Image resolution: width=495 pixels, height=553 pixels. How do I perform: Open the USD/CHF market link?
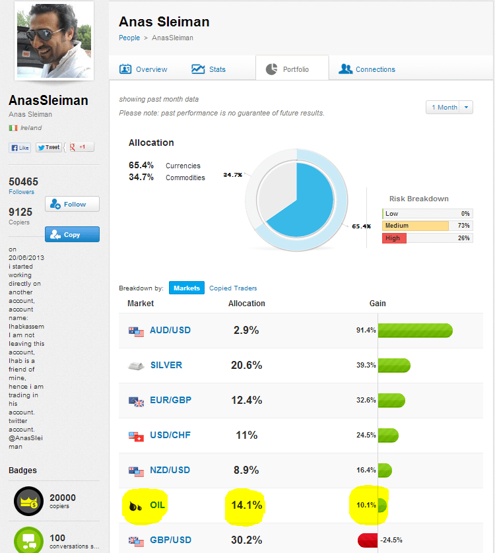(170, 435)
